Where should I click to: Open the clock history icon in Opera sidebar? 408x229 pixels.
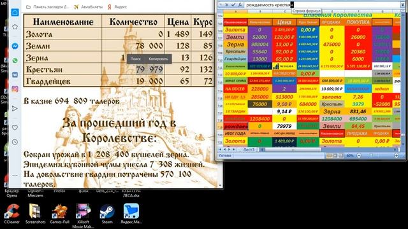tap(15, 142)
